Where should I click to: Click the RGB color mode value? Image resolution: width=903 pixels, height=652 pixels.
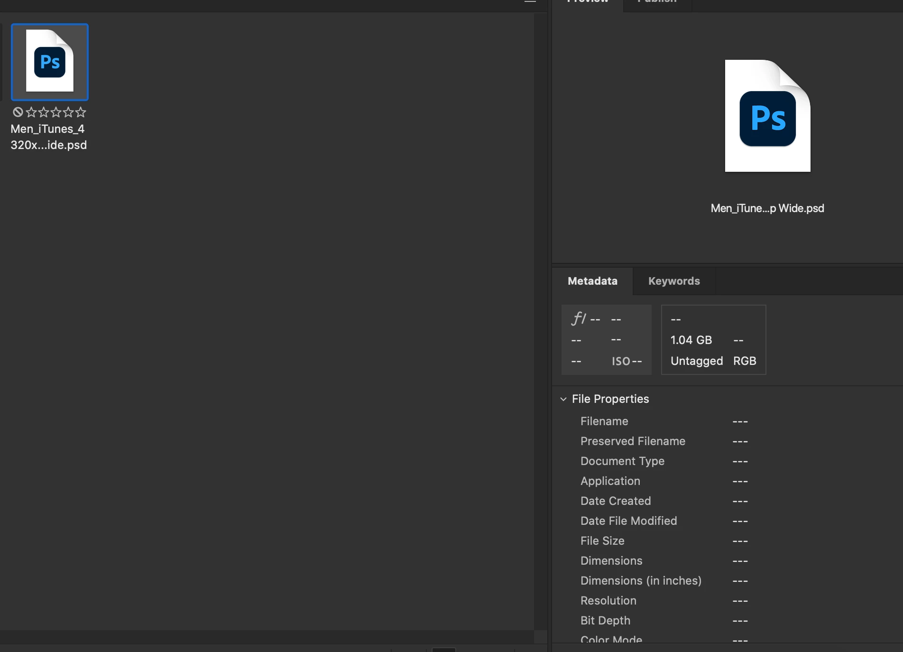[x=745, y=361]
